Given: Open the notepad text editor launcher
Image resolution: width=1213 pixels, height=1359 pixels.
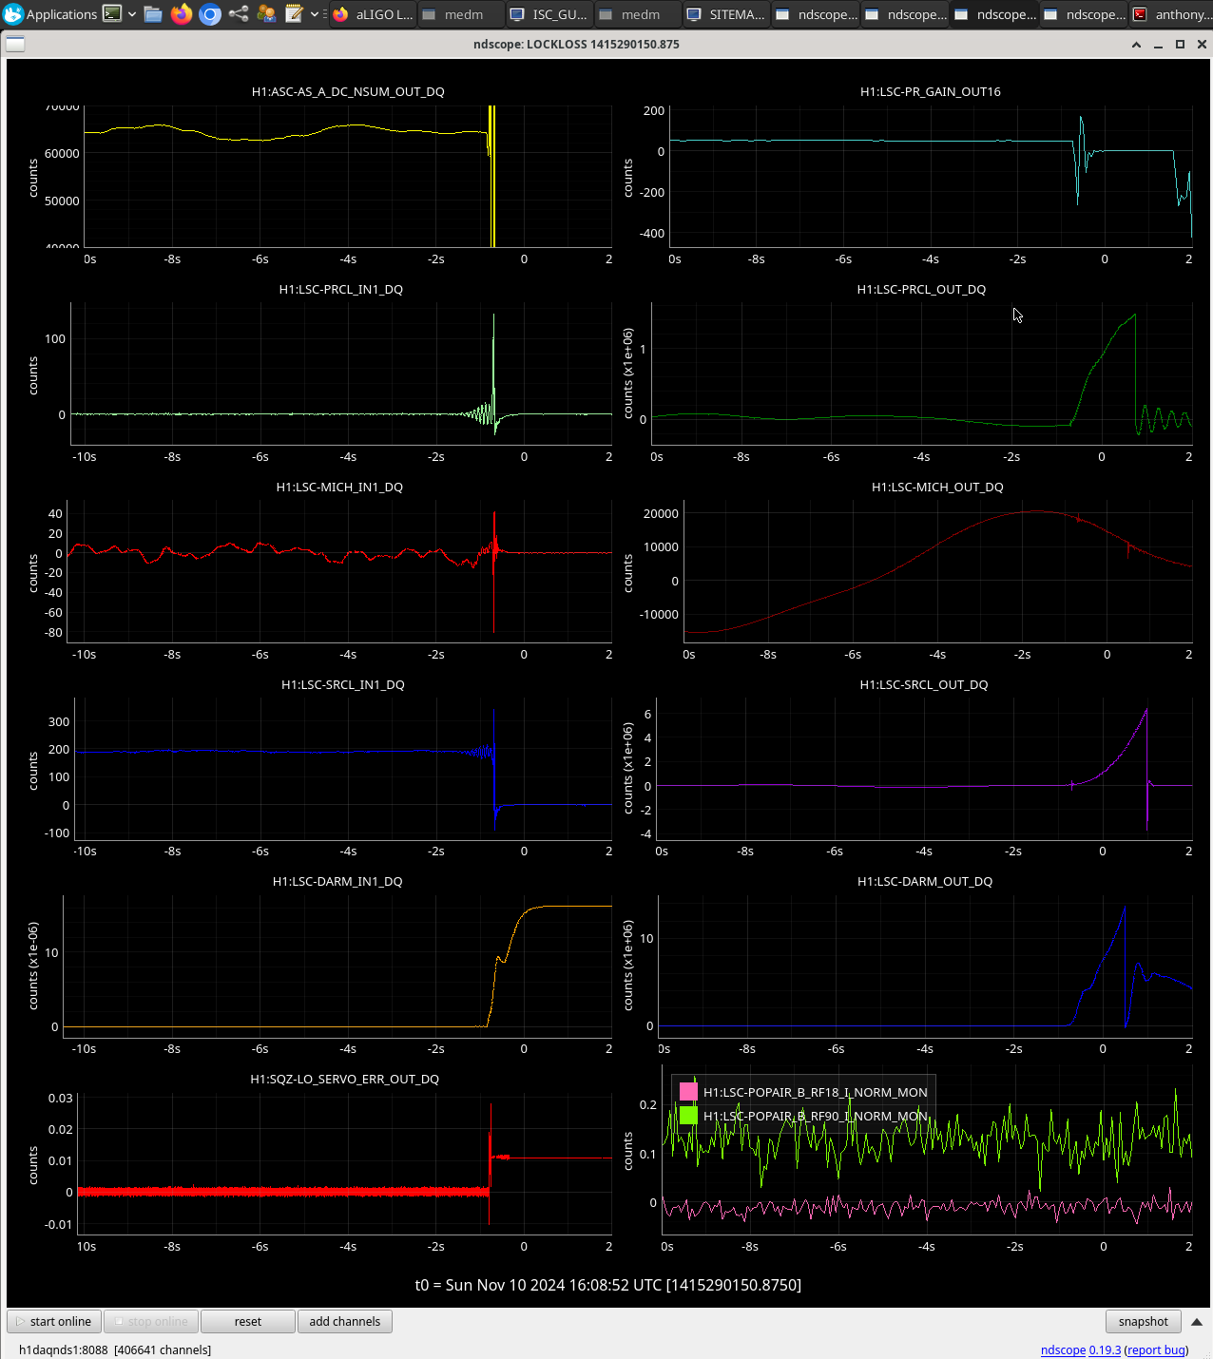Looking at the screenshot, I should coord(295,14).
